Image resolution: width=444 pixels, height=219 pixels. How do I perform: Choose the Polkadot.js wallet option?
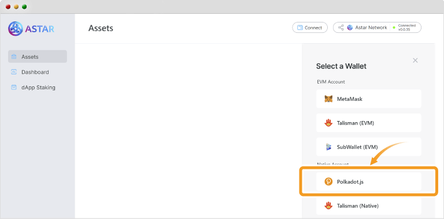369,182
